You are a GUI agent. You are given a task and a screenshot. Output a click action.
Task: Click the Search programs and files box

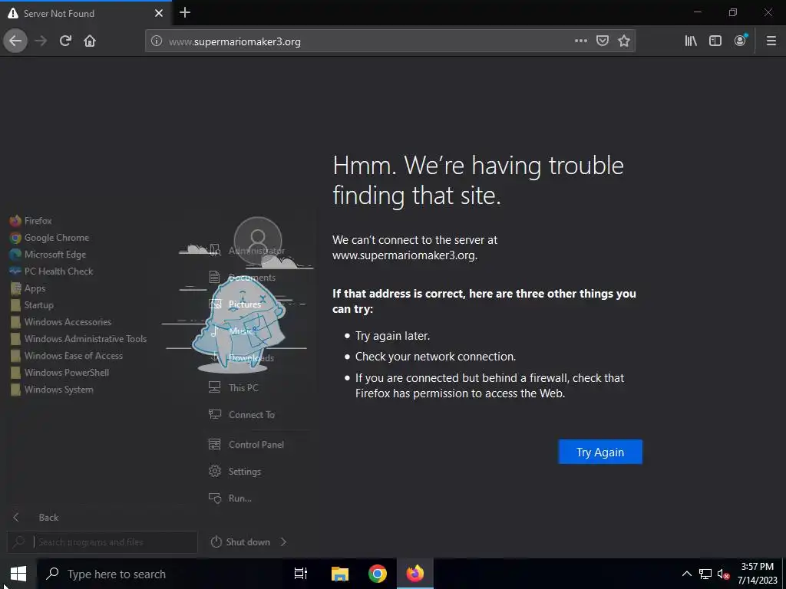coord(102,542)
